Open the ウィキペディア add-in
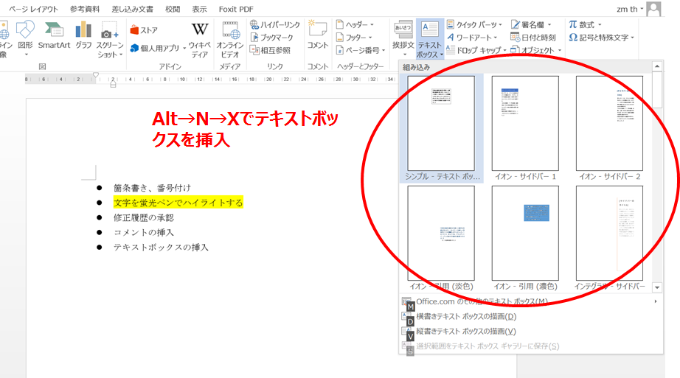The height and width of the screenshot is (378, 680). (x=199, y=40)
